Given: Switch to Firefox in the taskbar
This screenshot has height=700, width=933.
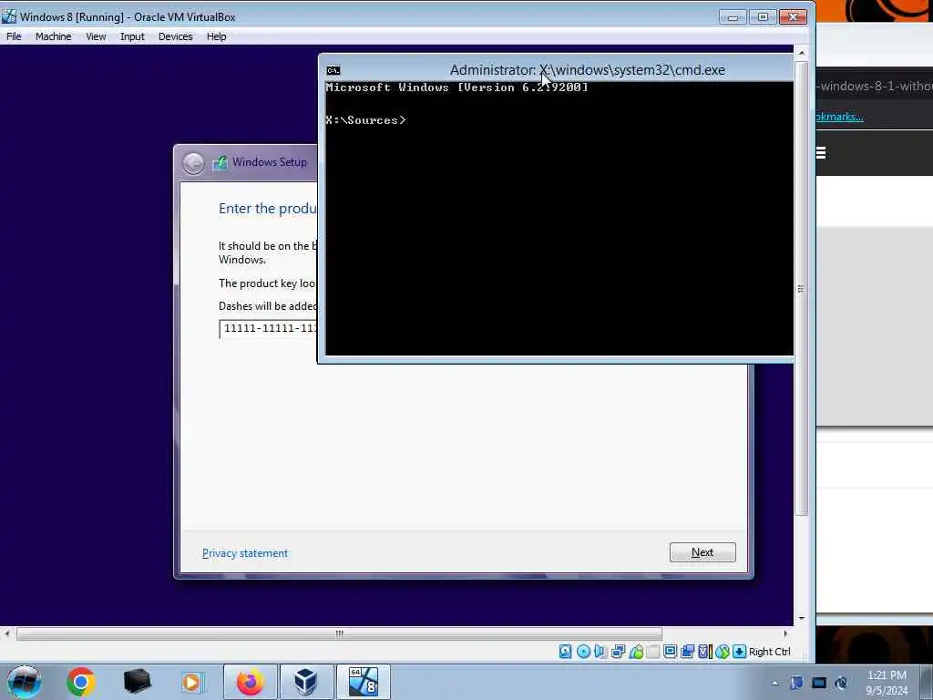Looking at the screenshot, I should [250, 682].
